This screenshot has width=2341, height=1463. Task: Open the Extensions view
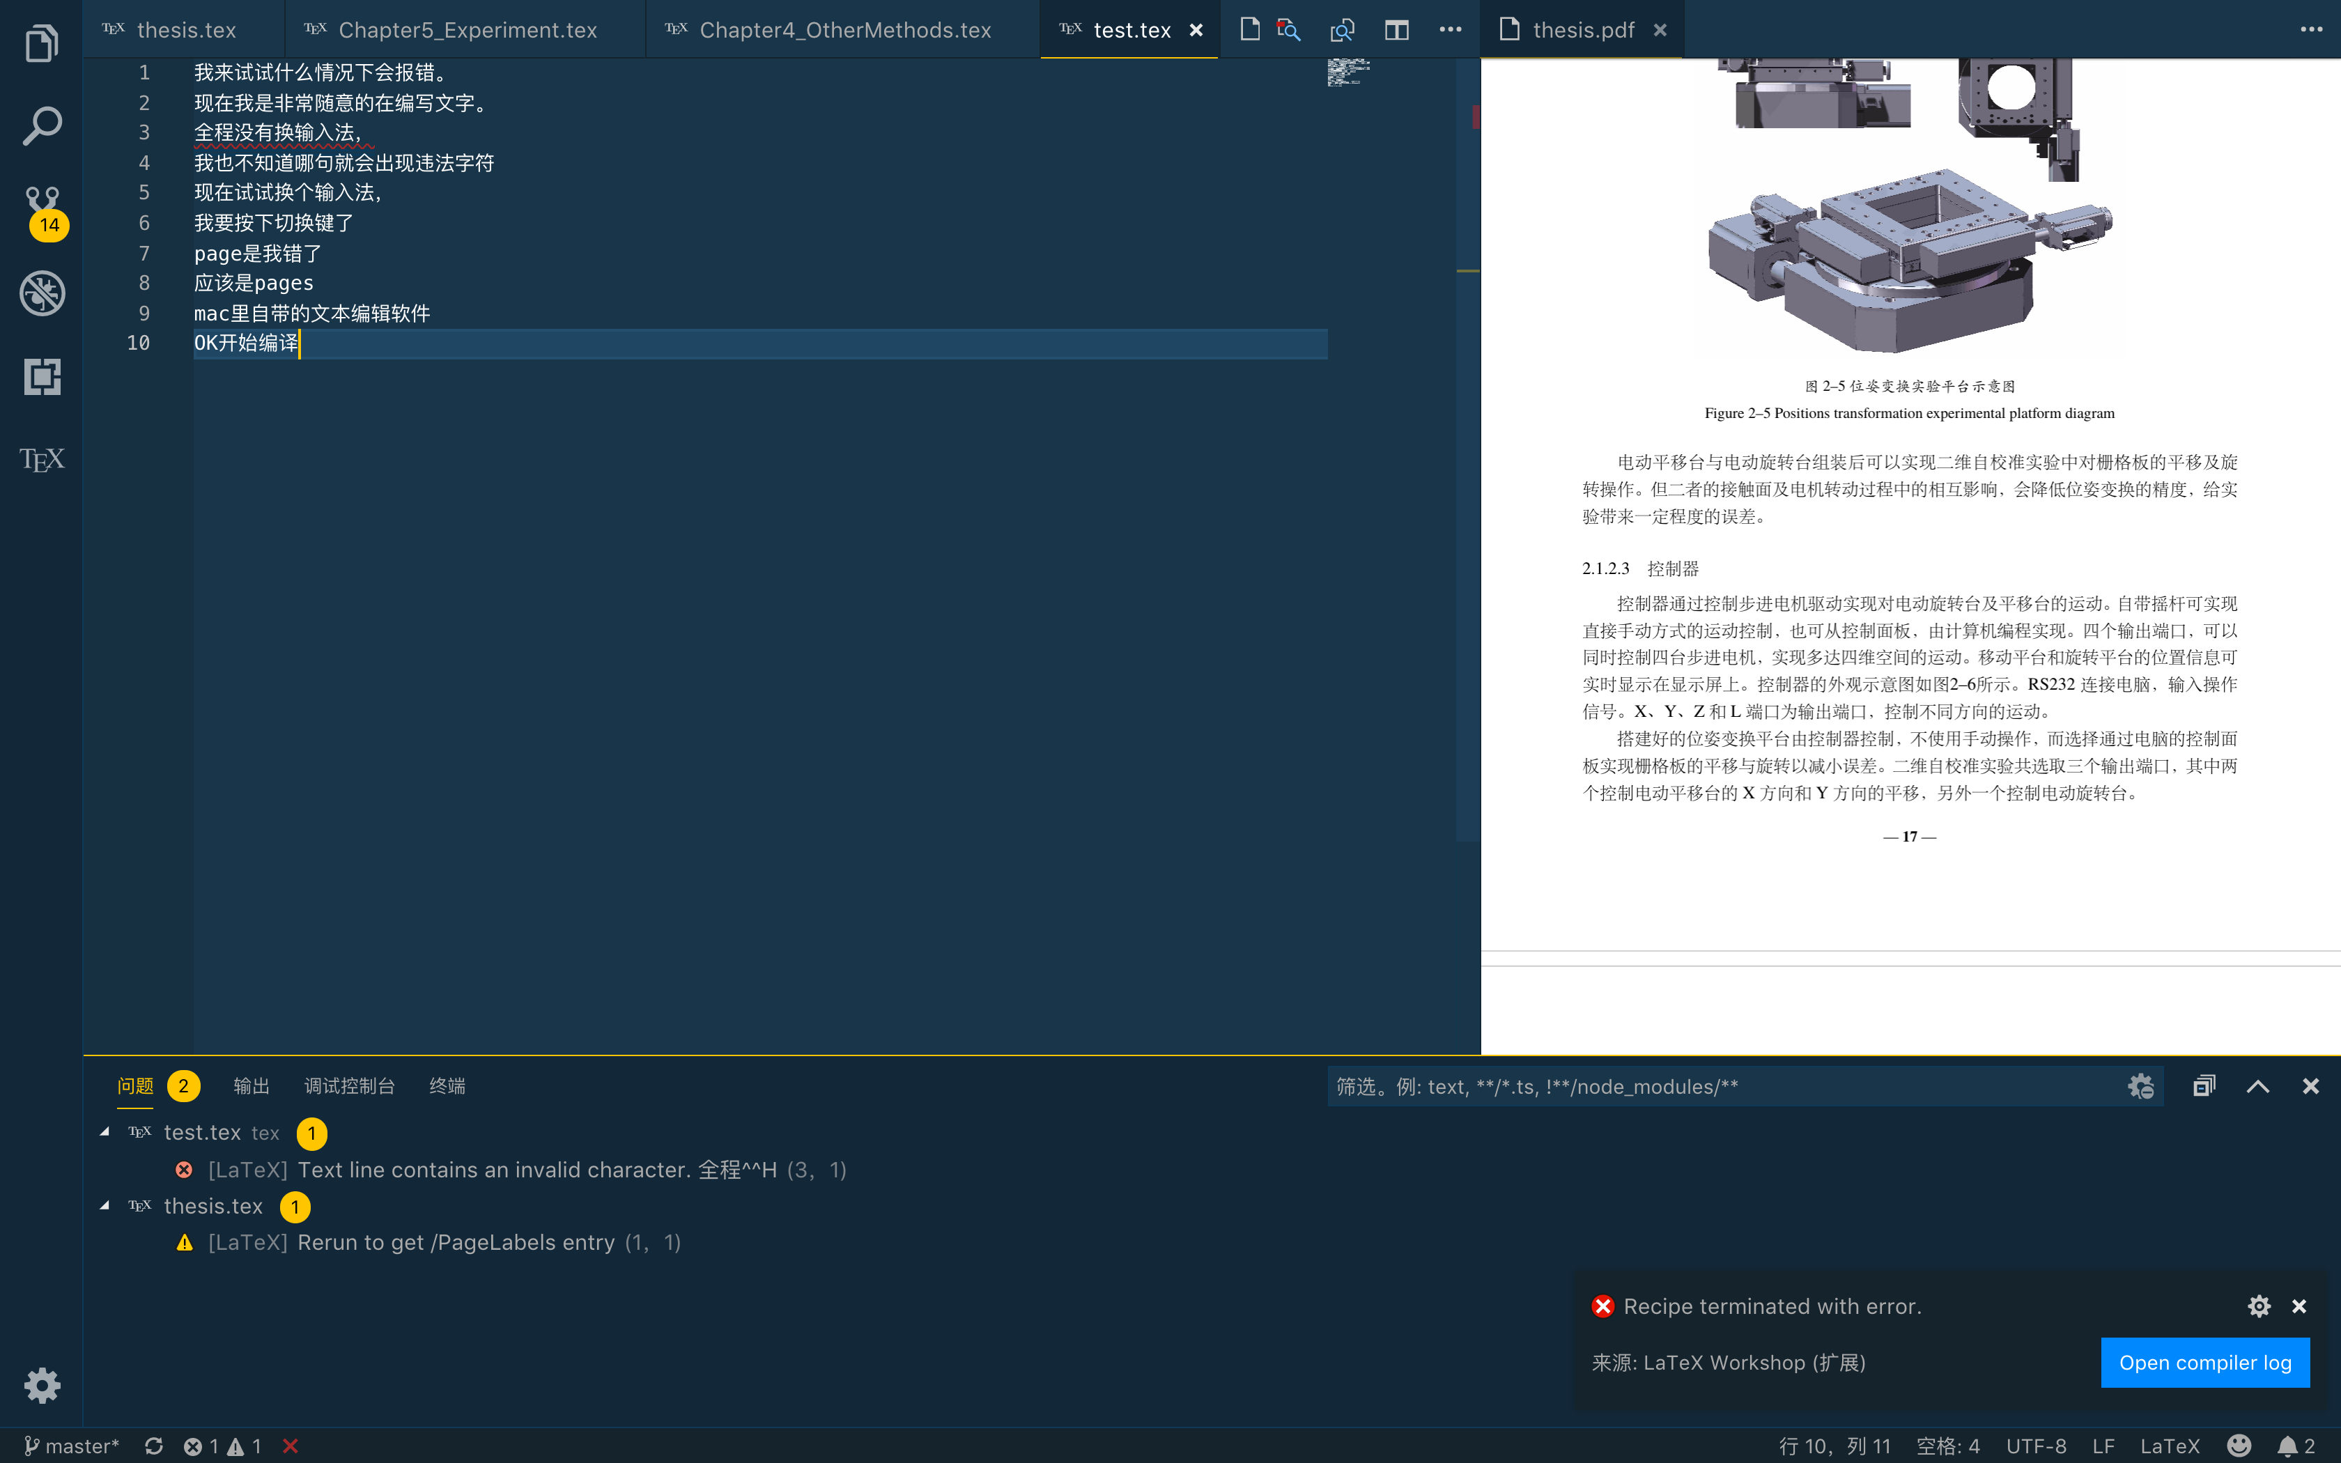coord(40,378)
